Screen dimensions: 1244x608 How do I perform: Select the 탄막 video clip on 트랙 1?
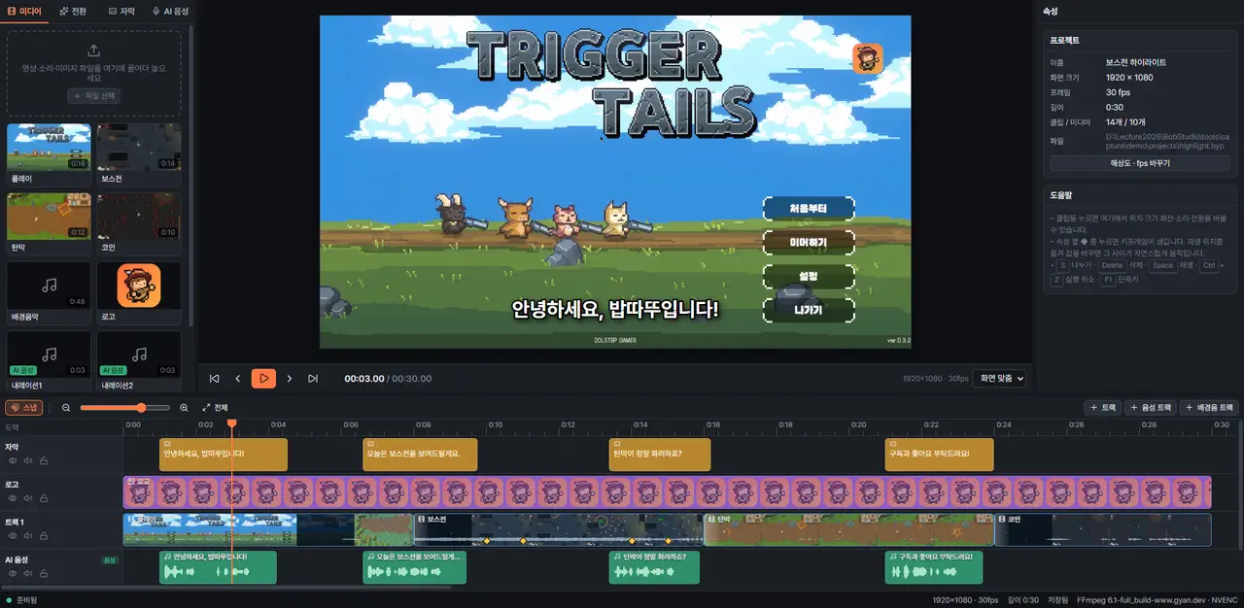pyautogui.click(x=848, y=529)
